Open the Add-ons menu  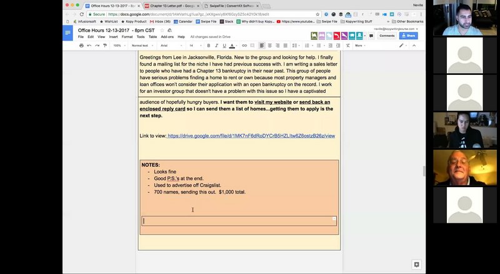167,37
